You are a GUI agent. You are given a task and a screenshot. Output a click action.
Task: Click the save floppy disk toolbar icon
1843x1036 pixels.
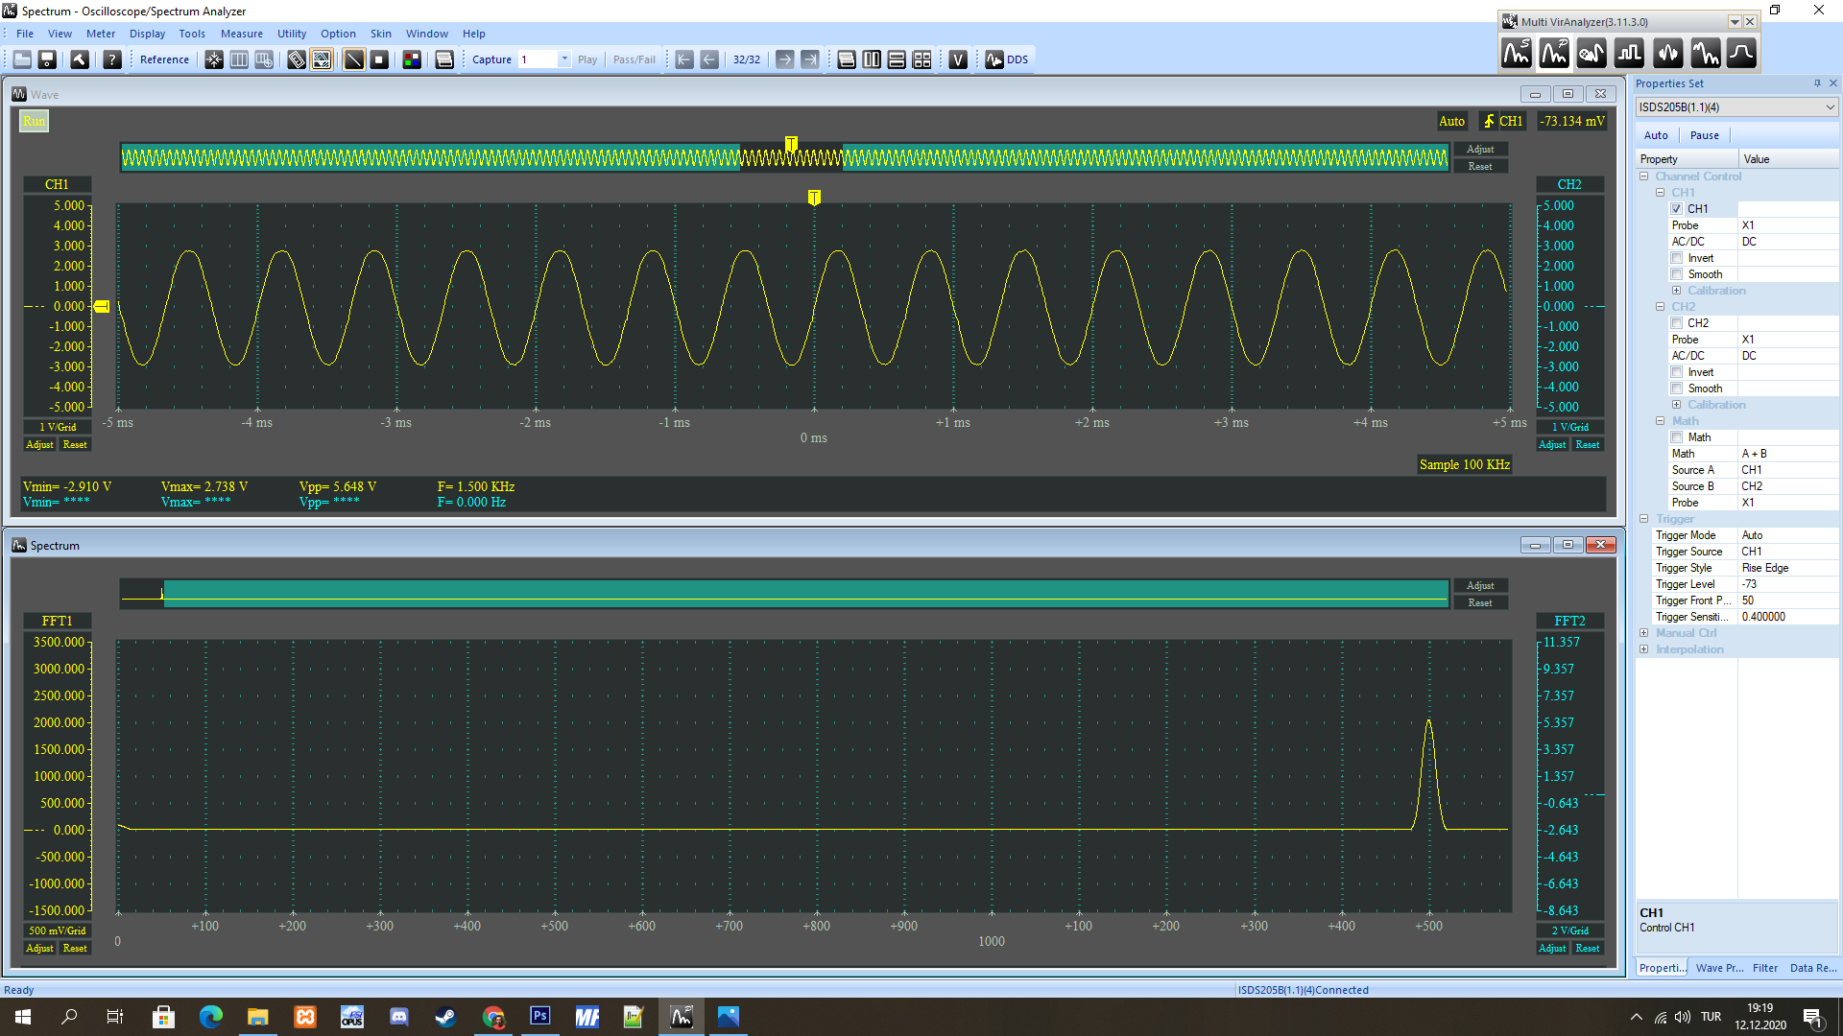(47, 59)
